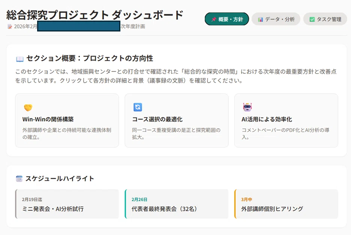
Task: Open the タスク管理 tab
Action: [x=325, y=19]
